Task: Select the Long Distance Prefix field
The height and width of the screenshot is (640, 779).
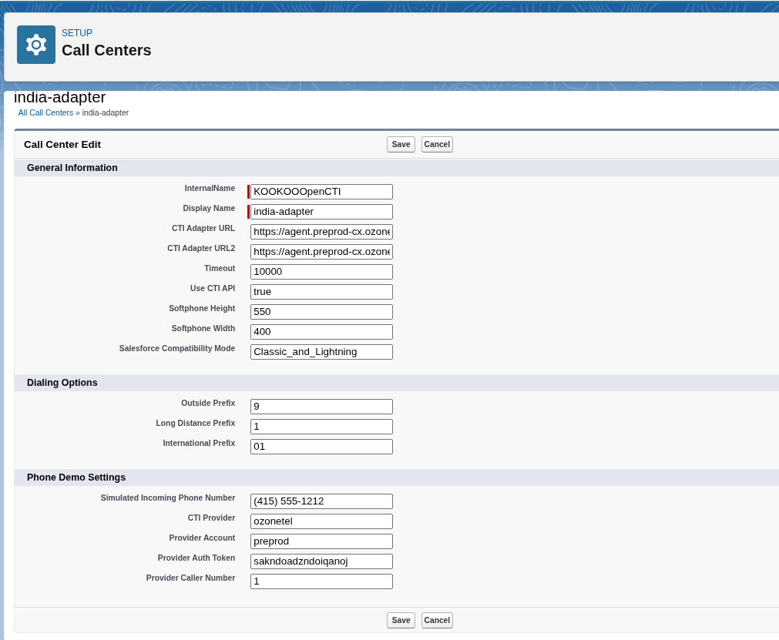Action: (x=321, y=427)
